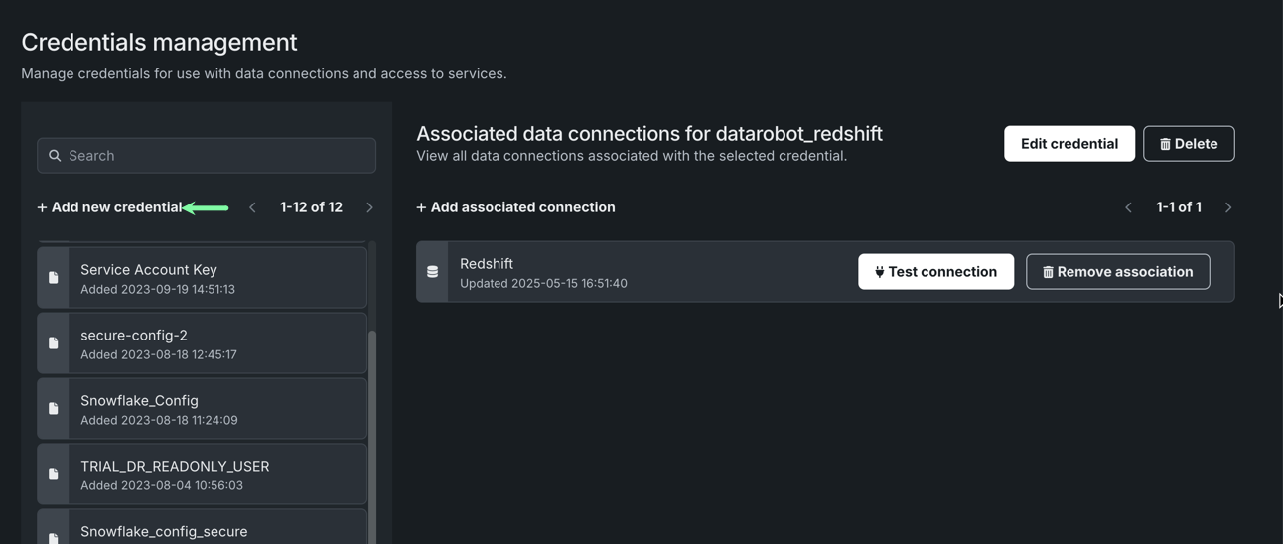Viewport: 1283px width, 544px height.
Task: Click the Service Account Key file icon
Action: (54, 278)
